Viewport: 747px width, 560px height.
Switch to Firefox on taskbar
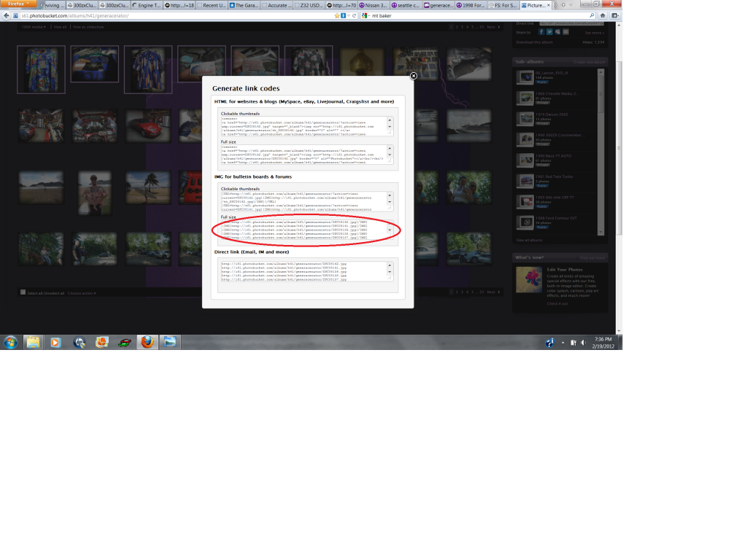tap(147, 343)
